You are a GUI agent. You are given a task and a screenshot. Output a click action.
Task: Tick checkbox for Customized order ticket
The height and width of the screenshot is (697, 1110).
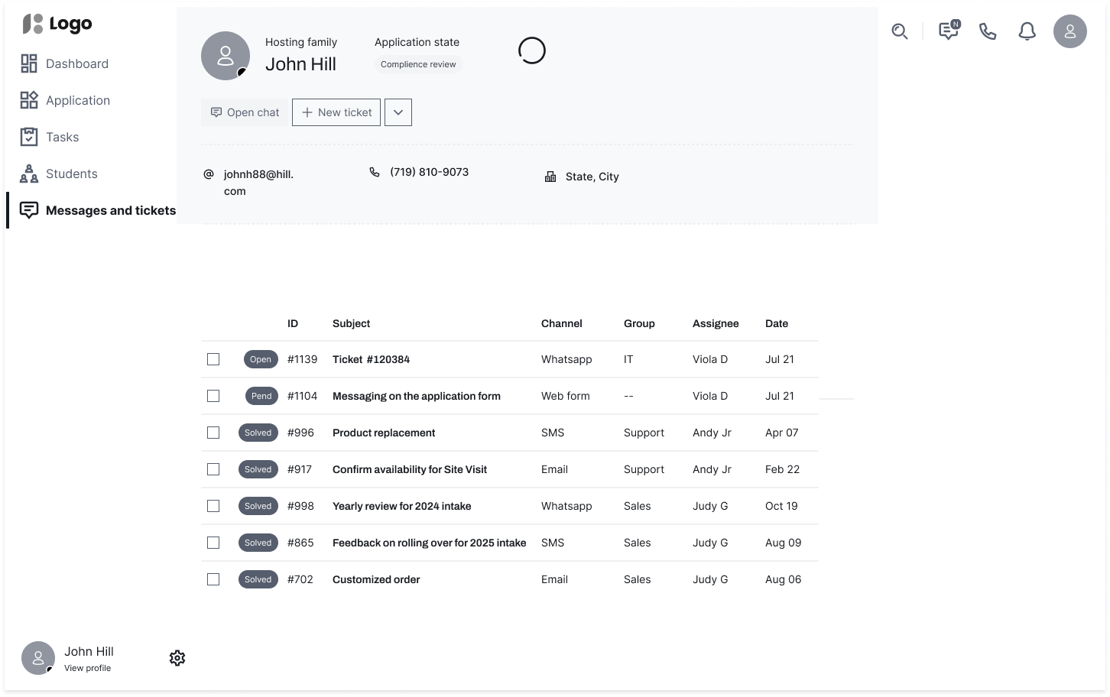(213, 579)
